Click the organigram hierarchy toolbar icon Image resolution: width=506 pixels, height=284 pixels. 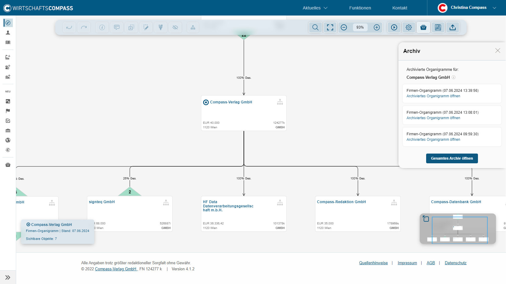[193, 27]
